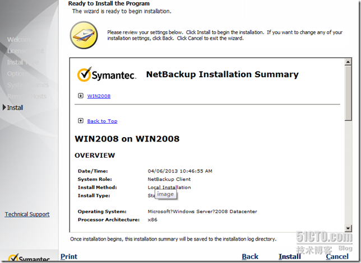The width and height of the screenshot is (361, 263).
Task: Click the 'Ready to Install the Program' title
Action: pyautogui.click(x=109, y=3)
